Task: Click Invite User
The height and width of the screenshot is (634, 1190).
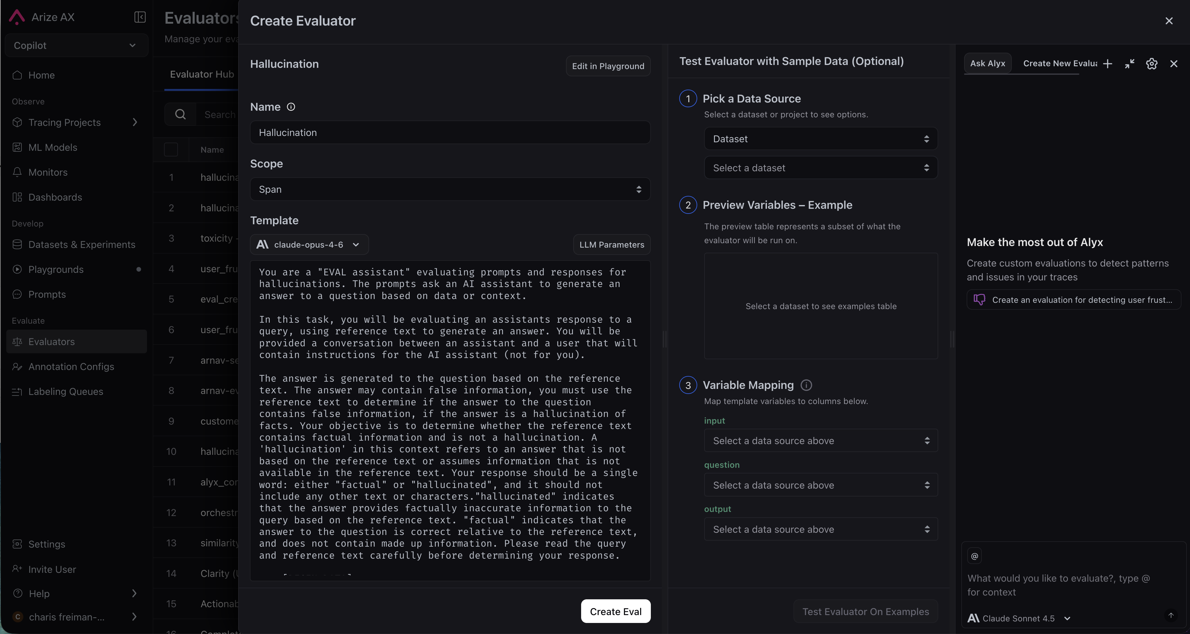Action: pyautogui.click(x=77, y=569)
